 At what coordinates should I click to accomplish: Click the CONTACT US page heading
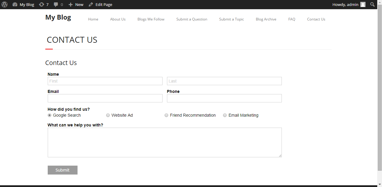[x=72, y=40]
